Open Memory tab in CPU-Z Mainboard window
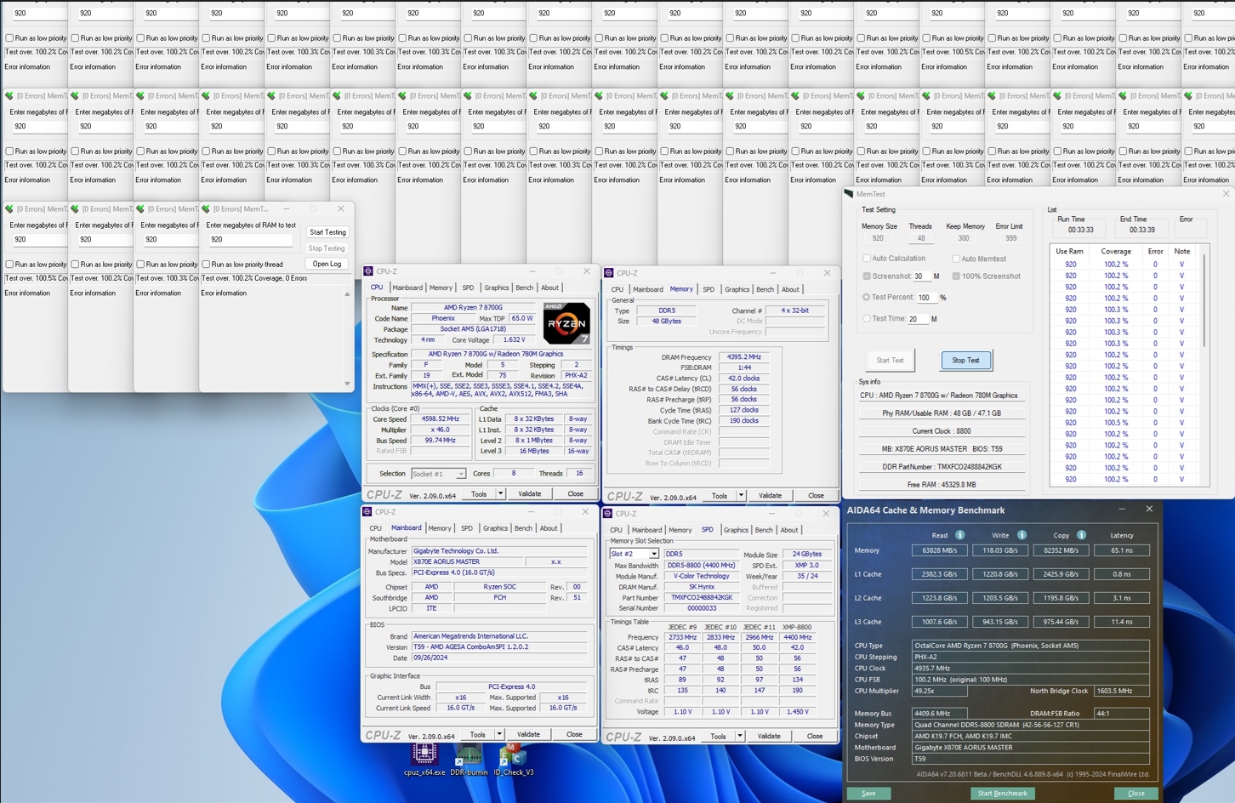The image size is (1235, 803). click(x=440, y=528)
